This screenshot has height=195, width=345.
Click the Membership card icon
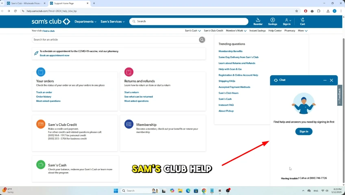pyautogui.click(x=129, y=124)
